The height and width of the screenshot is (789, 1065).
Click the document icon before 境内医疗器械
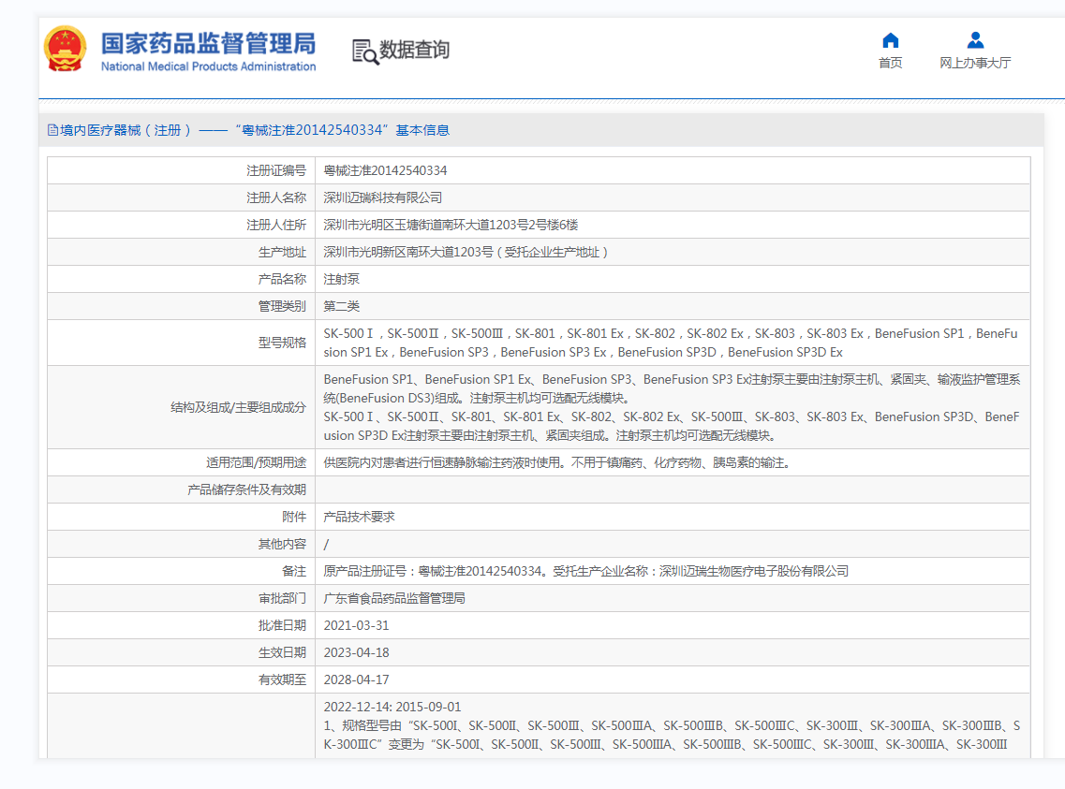pos(53,130)
